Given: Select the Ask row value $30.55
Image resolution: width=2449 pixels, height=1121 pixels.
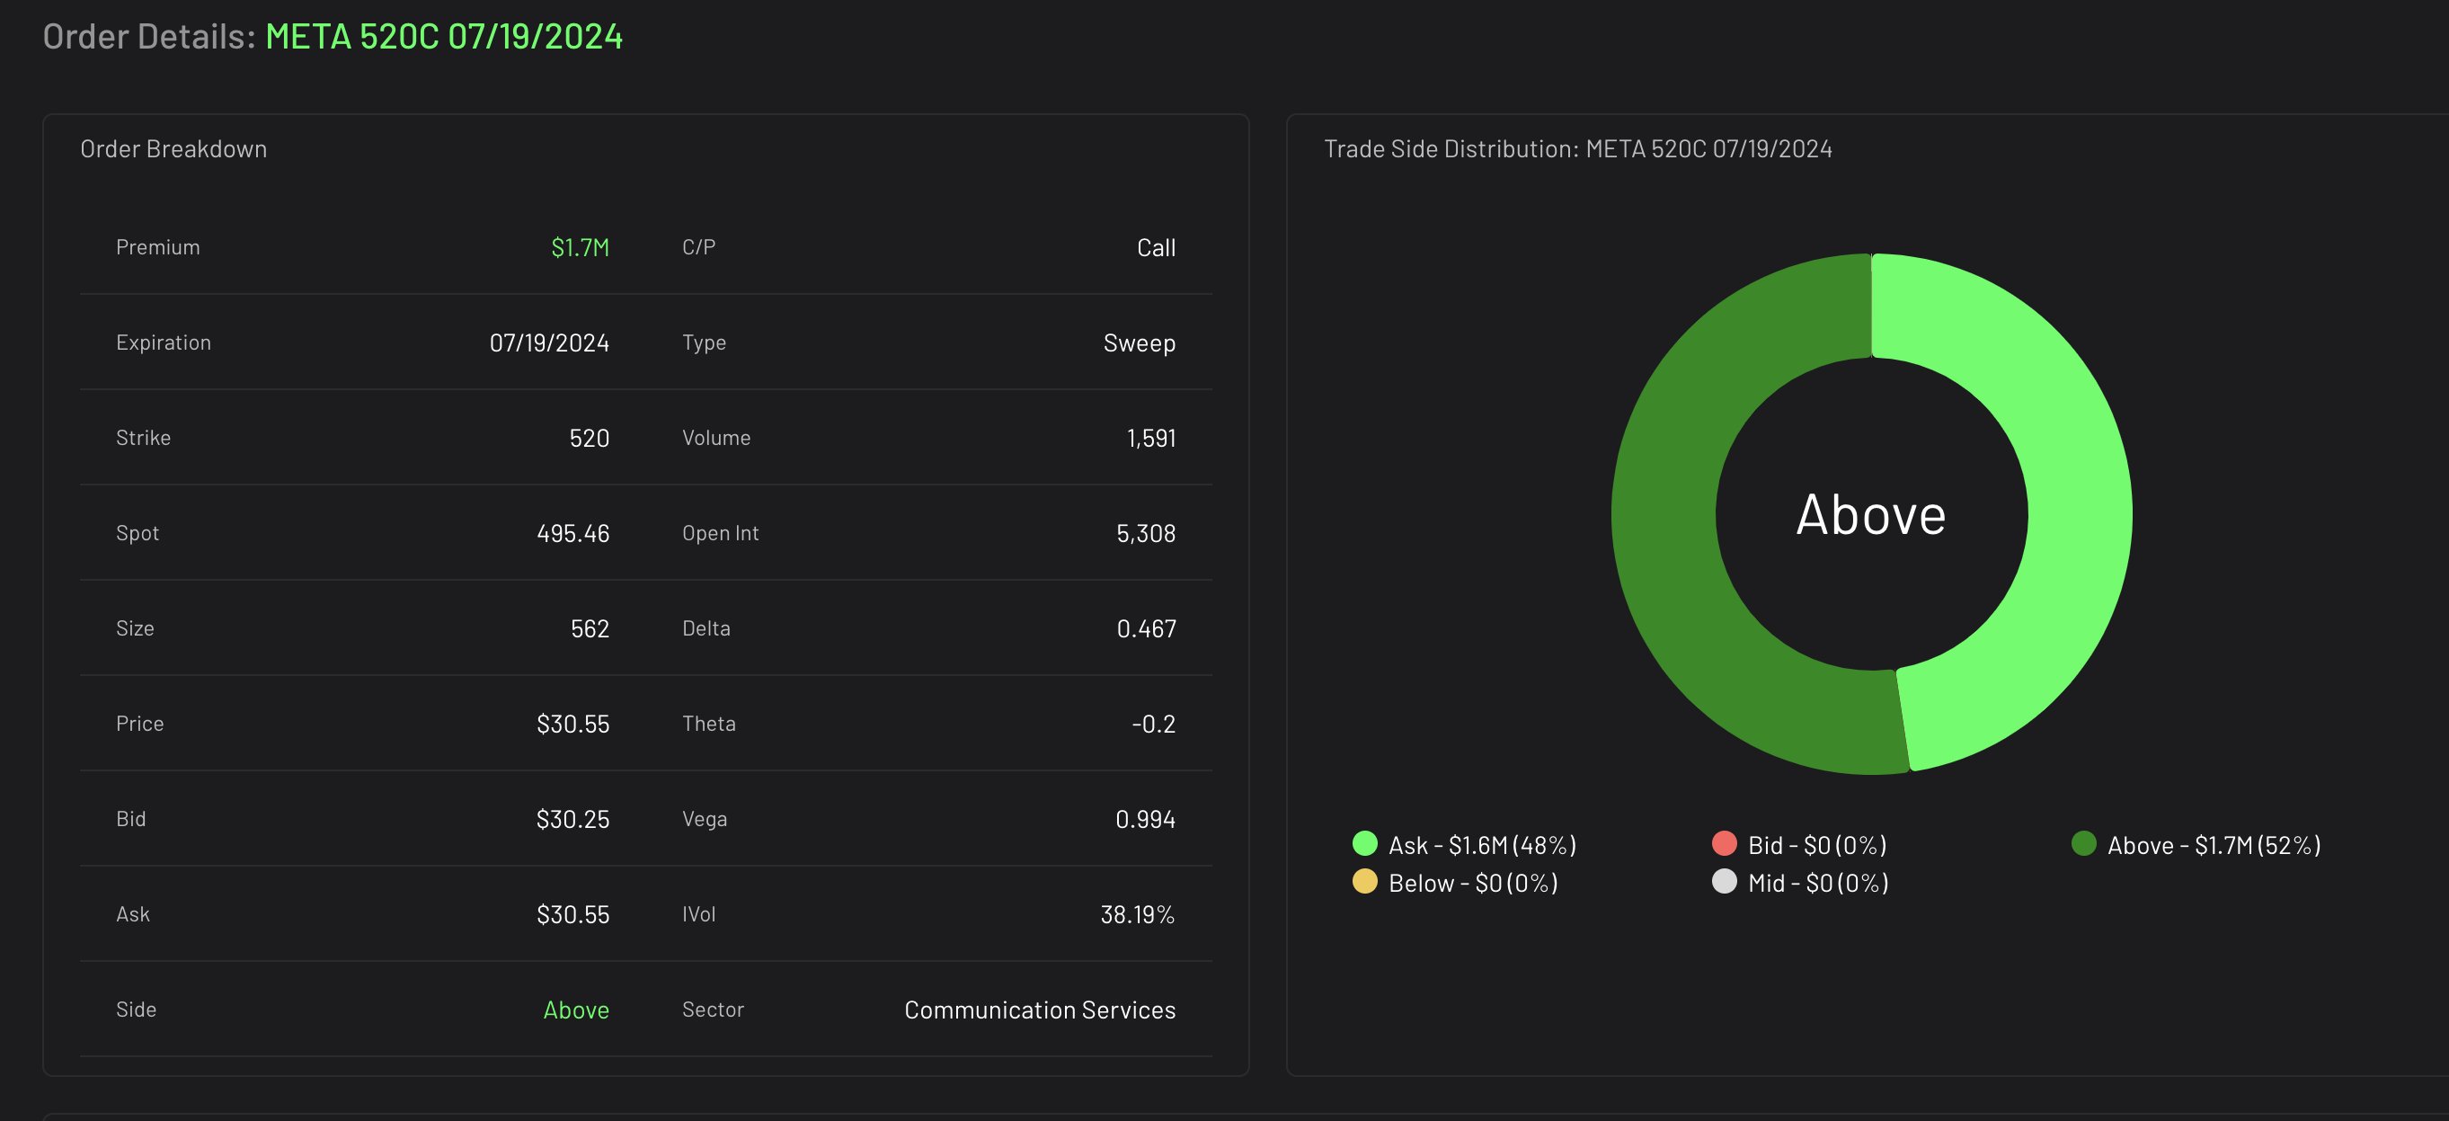Looking at the screenshot, I should 573,913.
